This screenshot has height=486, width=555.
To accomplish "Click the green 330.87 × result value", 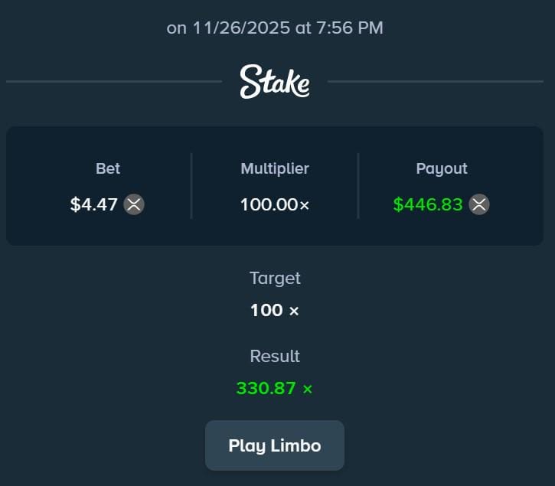I will click(275, 388).
